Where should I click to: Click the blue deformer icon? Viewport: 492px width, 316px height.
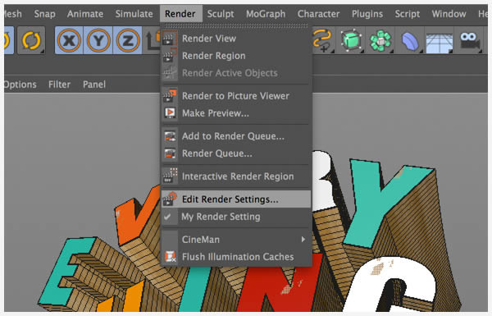click(410, 41)
